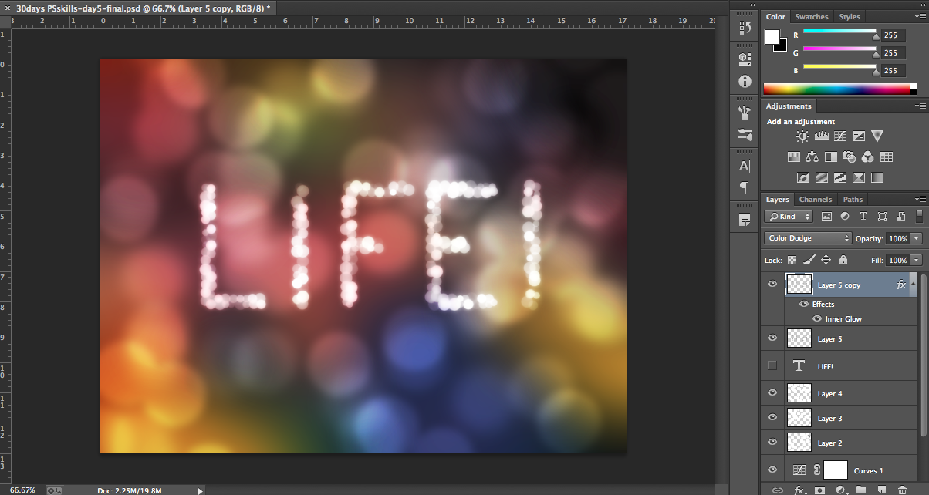Image resolution: width=929 pixels, height=495 pixels.
Task: Switch to the Channels tab
Action: [x=816, y=200]
